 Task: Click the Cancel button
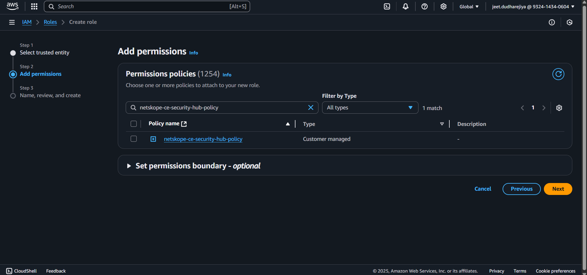(x=483, y=189)
